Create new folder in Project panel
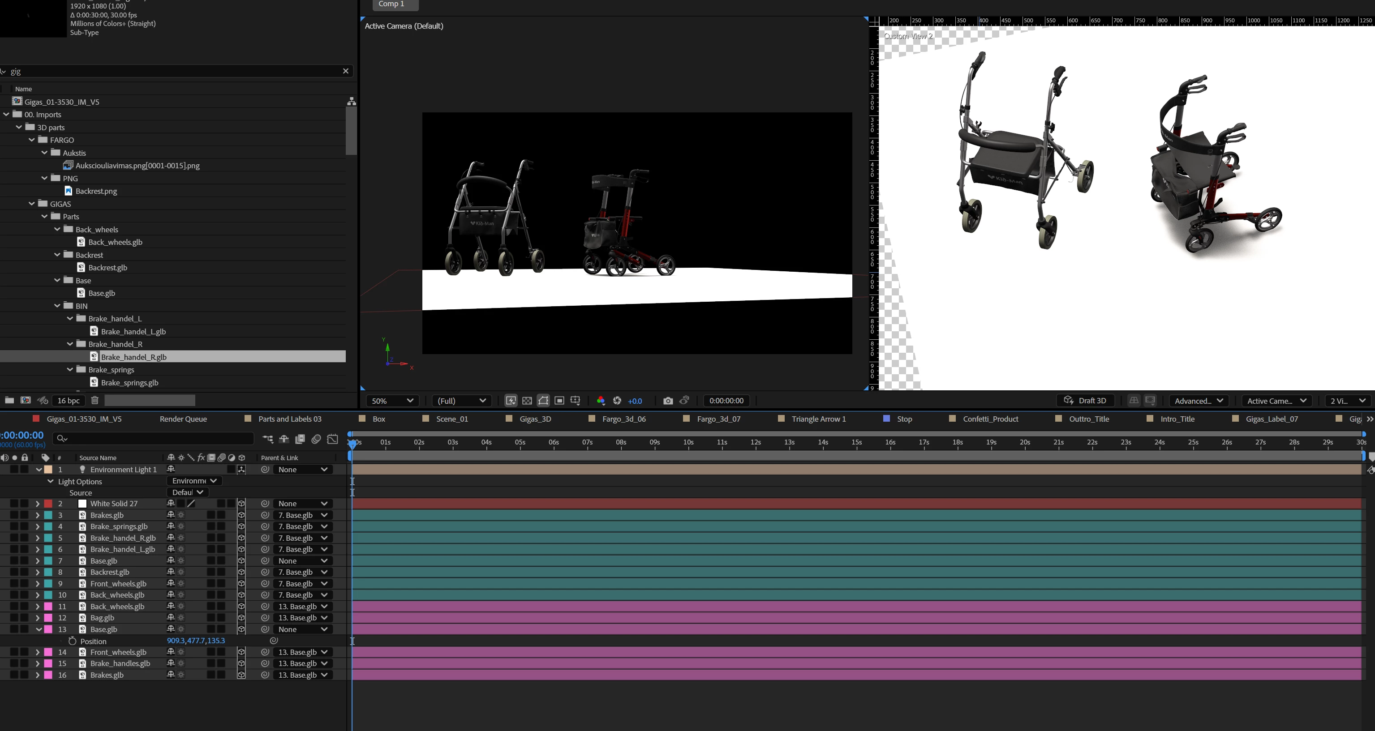The width and height of the screenshot is (1375, 731). tap(9, 400)
